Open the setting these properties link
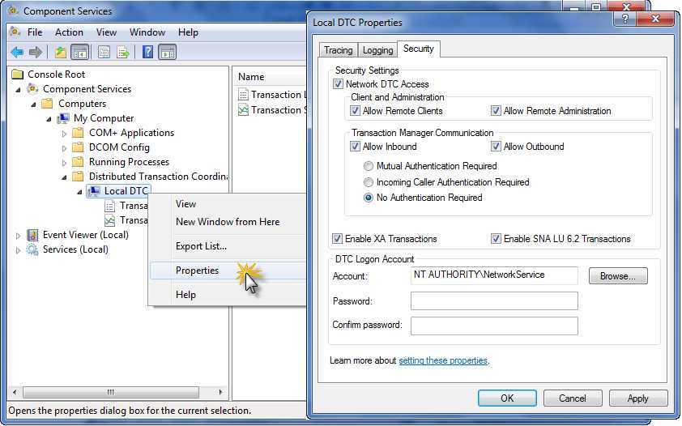This screenshot has width=682, height=426. tap(443, 360)
